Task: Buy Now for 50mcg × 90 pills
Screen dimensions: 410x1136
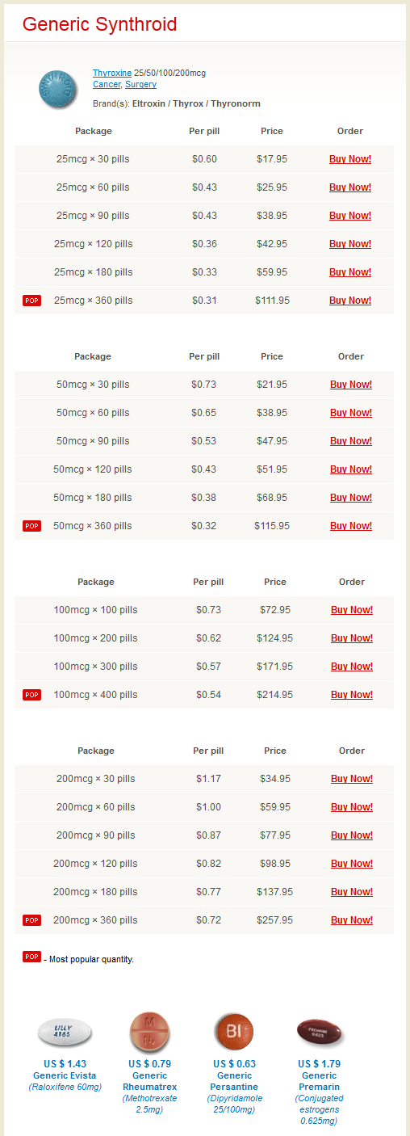Action: tap(351, 441)
